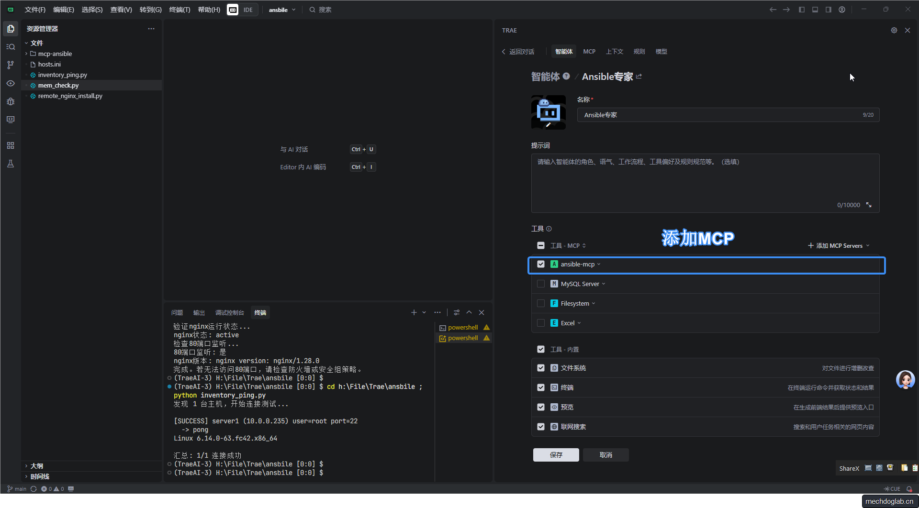Screen dimensions: 919x508
Task: Switch to the MCP tab
Action: 589,52
